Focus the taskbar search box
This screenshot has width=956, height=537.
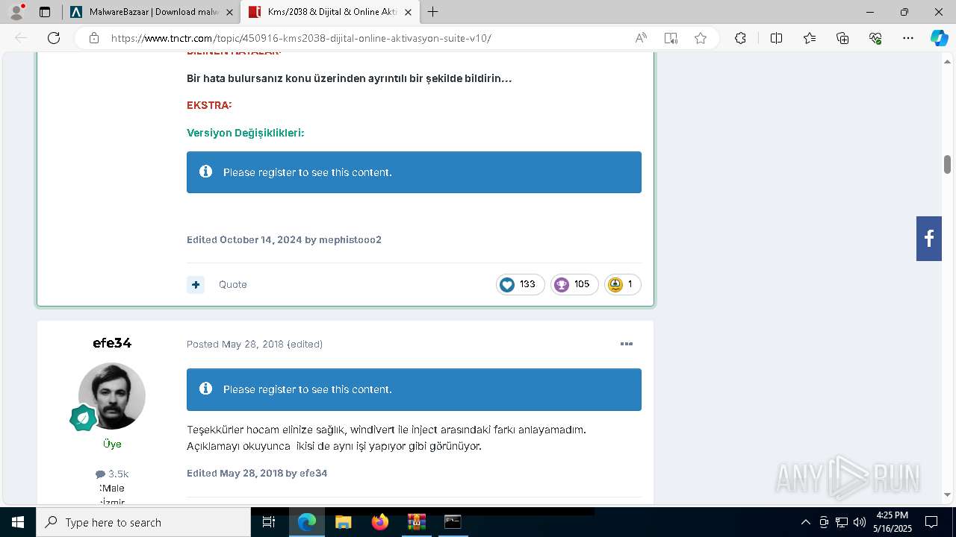143,522
